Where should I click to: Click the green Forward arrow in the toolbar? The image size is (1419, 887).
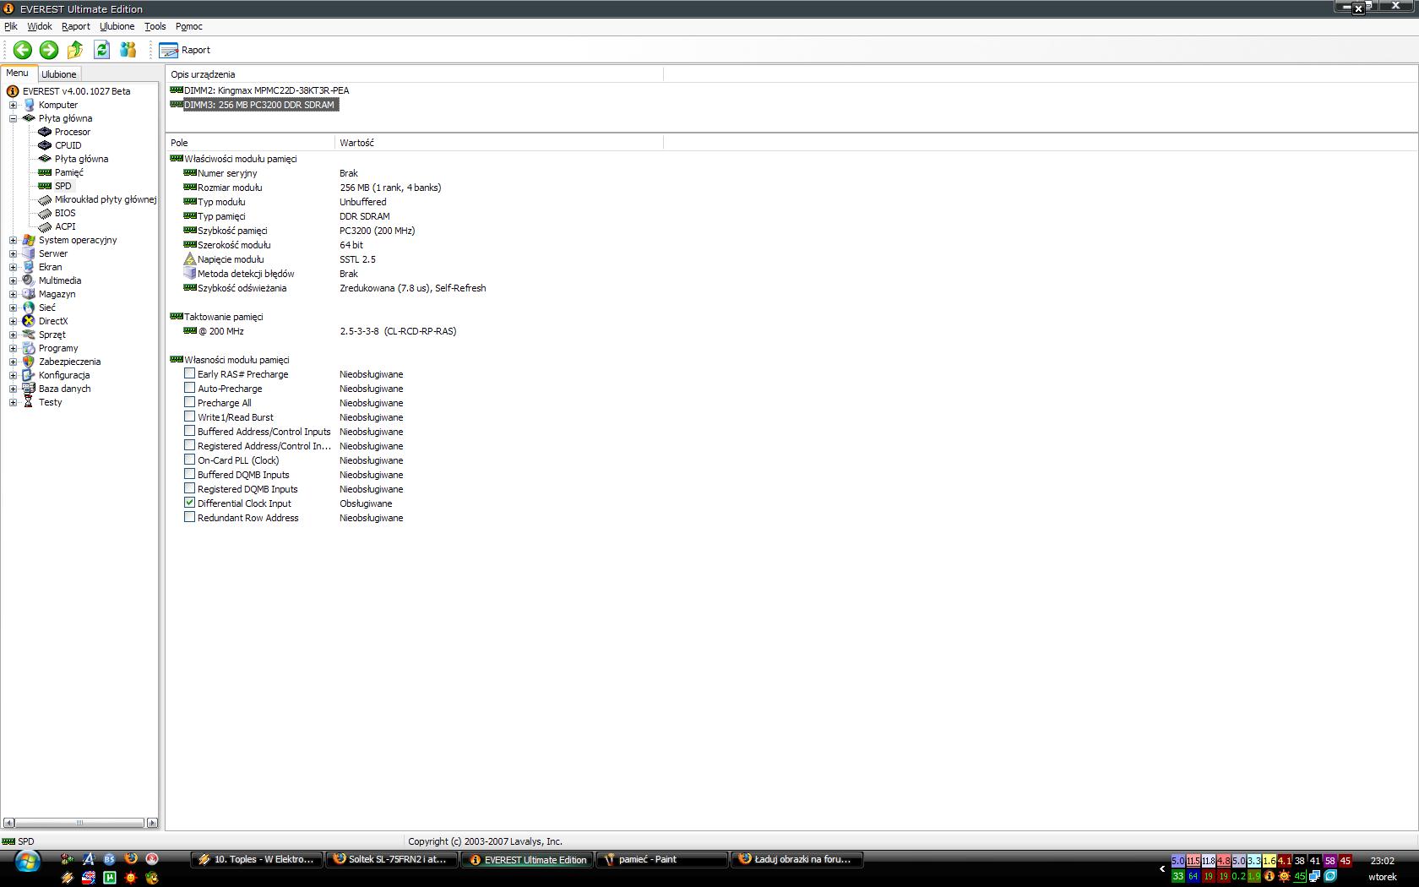pyautogui.click(x=49, y=50)
